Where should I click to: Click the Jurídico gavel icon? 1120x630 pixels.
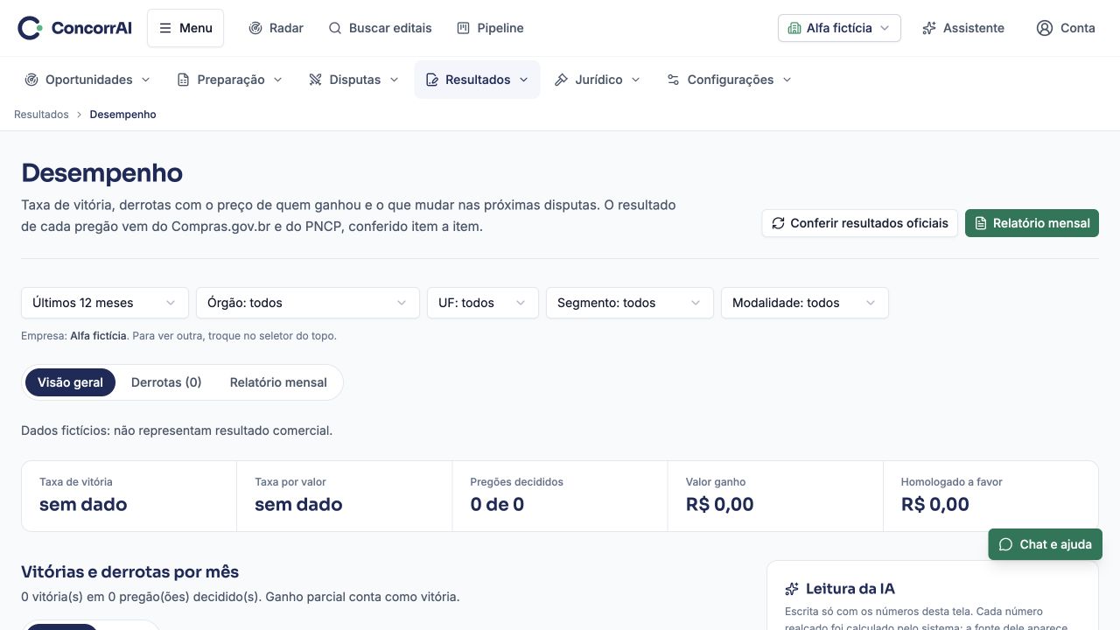tap(562, 80)
